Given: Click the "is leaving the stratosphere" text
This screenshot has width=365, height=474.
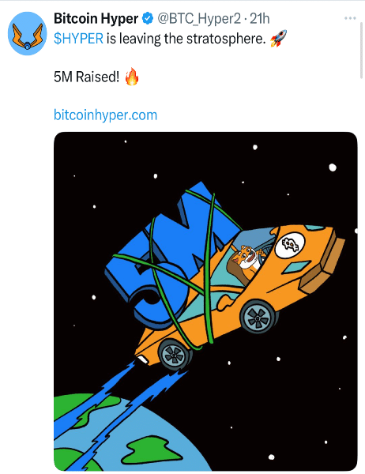Looking at the screenshot, I should point(186,39).
